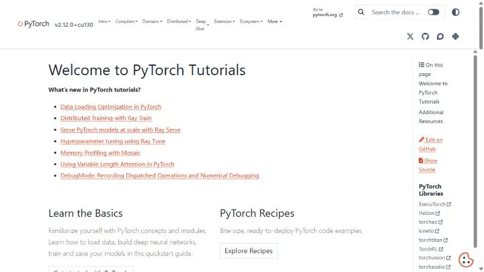The image size is (484, 272).
Task: Open the kineto library link
Action: [429, 231]
